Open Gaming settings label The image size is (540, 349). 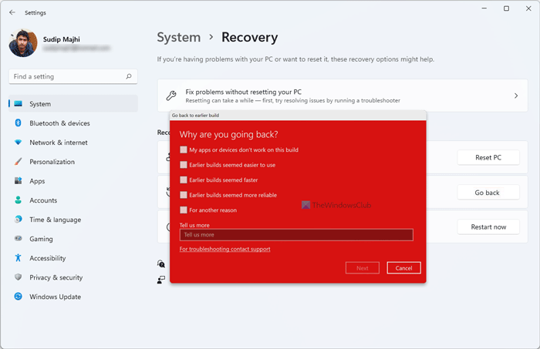click(x=42, y=239)
